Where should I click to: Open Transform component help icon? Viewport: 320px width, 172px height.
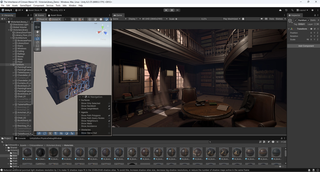pyautogui.click(x=311, y=29)
